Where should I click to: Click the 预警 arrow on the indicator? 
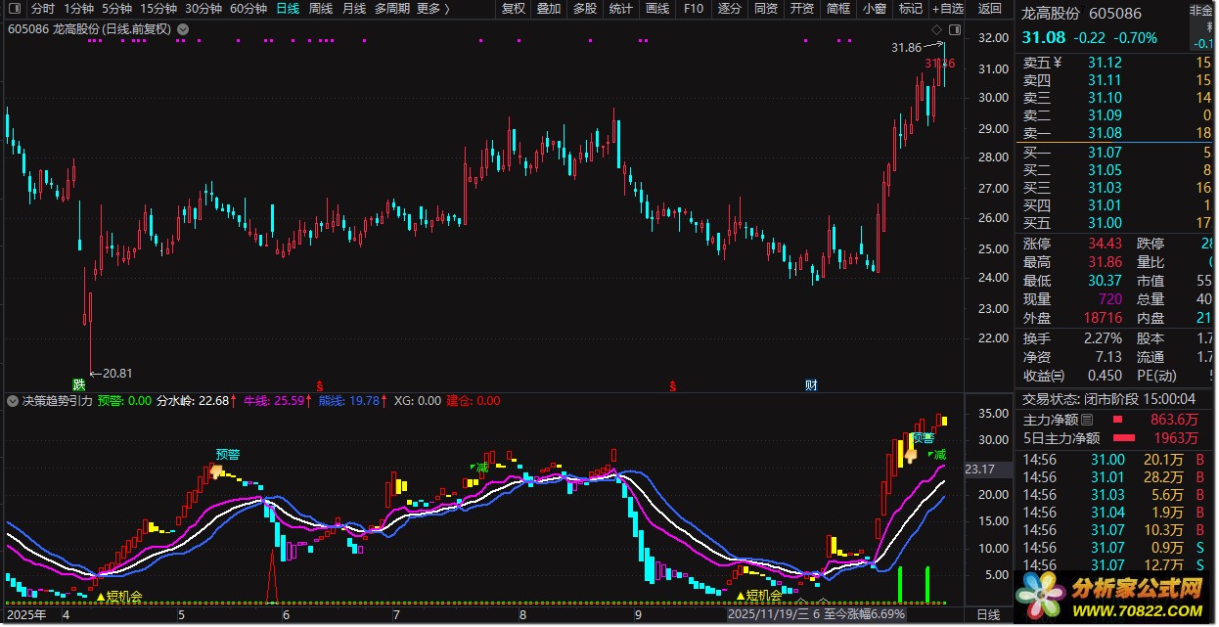point(216,471)
